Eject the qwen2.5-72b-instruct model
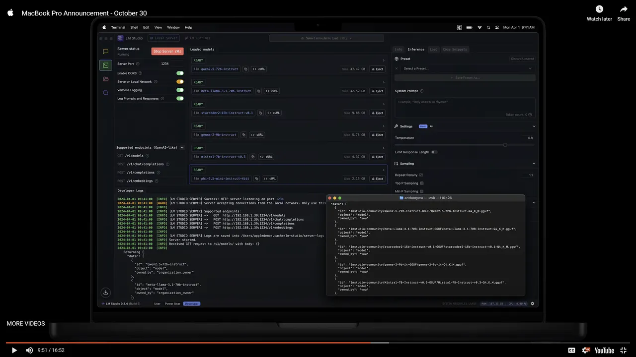 tap(378, 69)
